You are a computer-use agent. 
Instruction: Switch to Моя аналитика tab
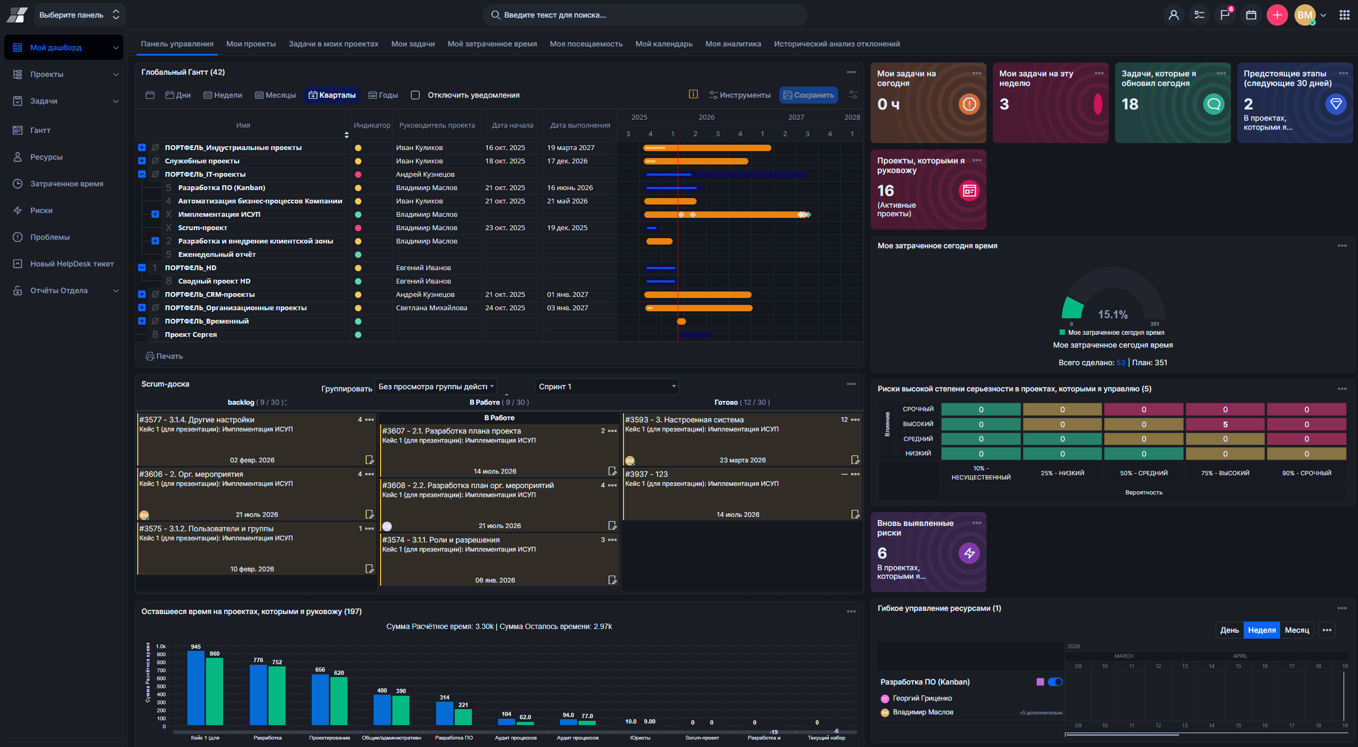click(733, 44)
